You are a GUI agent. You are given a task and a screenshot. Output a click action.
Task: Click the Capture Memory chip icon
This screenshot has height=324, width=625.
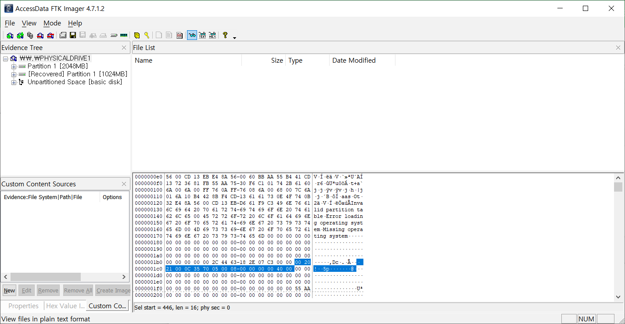click(124, 36)
